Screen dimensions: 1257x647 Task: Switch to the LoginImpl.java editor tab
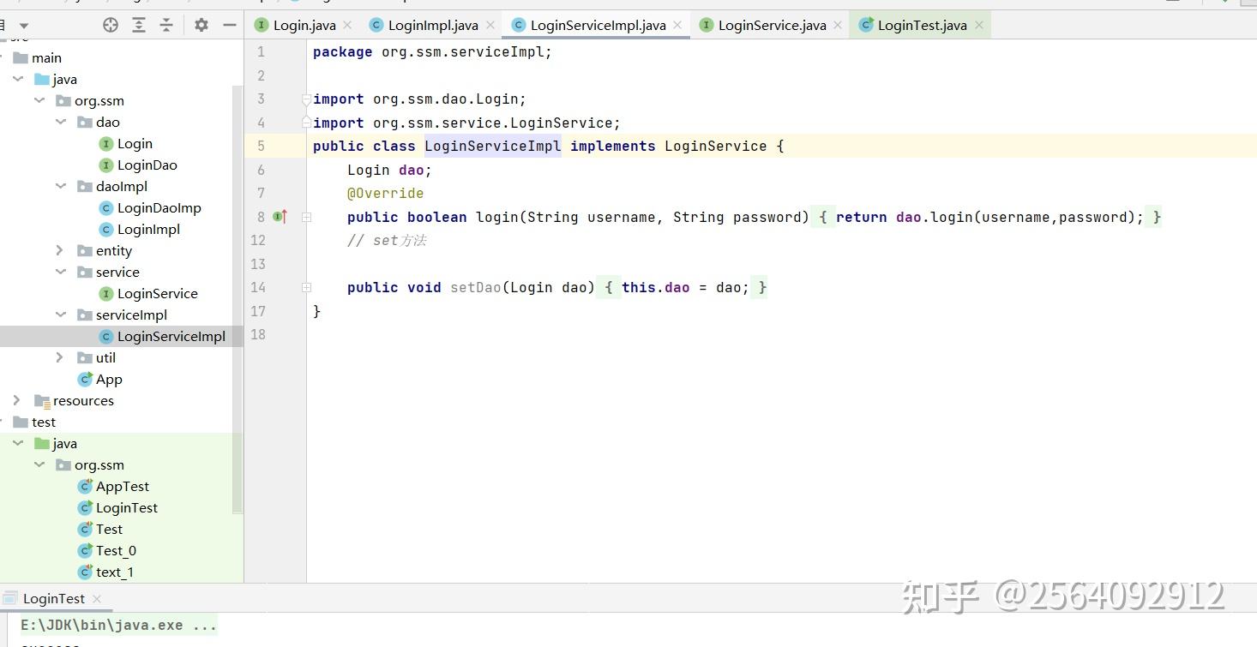click(431, 26)
